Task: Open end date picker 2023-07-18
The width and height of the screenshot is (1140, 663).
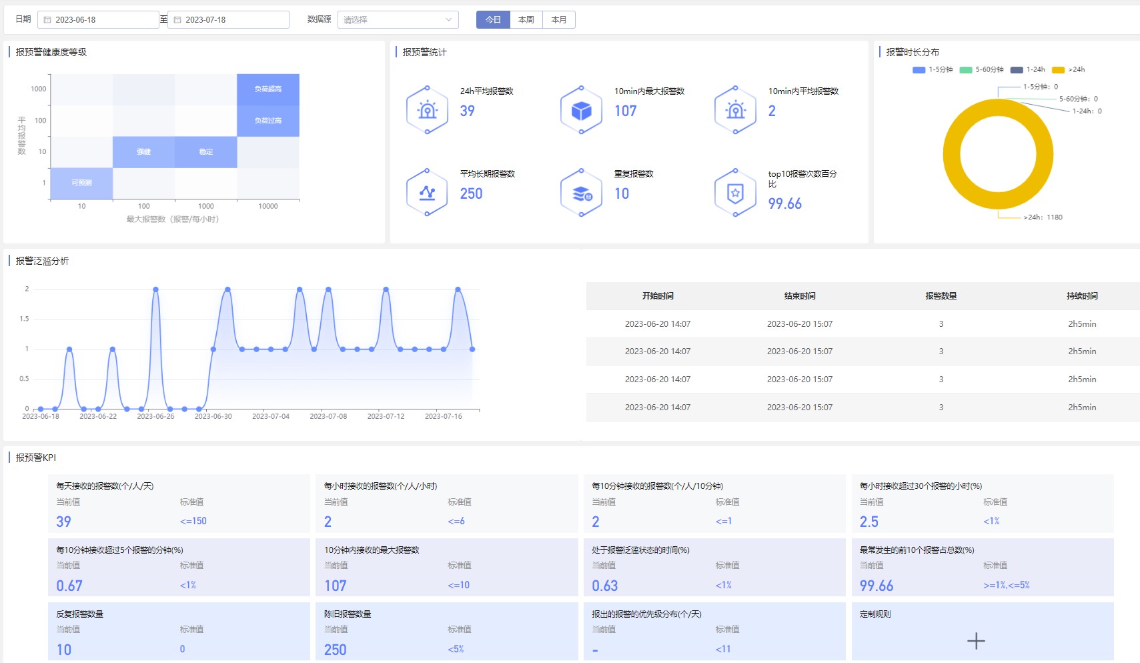Action: click(x=227, y=20)
